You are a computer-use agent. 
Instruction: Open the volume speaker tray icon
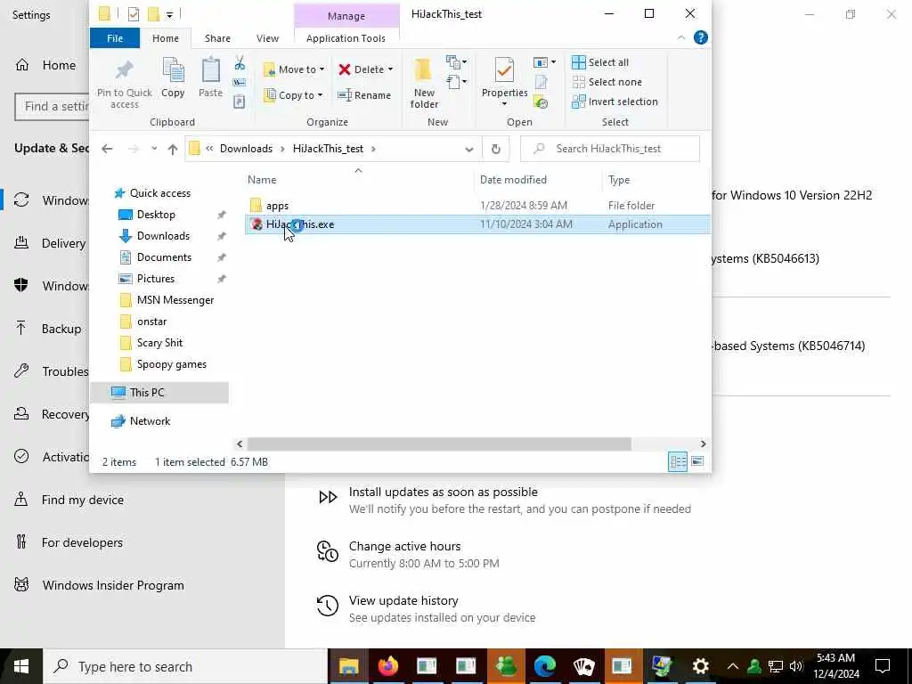795,666
